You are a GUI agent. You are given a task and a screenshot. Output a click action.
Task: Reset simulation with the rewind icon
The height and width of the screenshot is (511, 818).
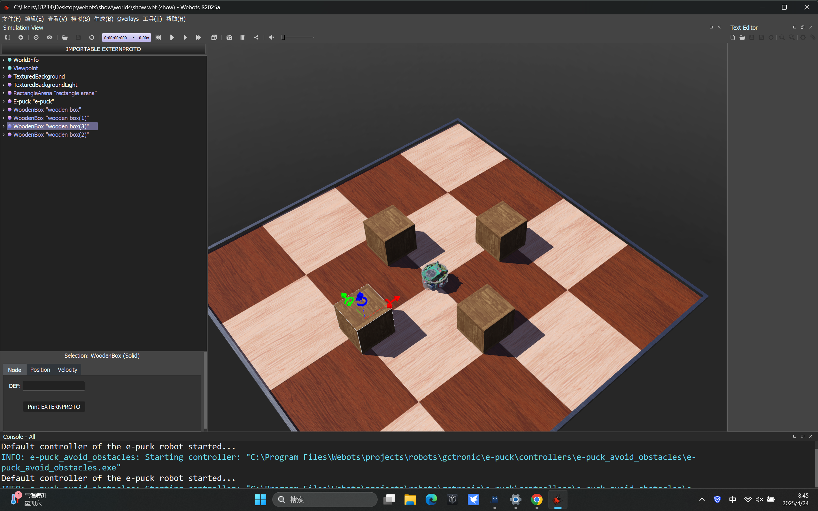tap(158, 37)
